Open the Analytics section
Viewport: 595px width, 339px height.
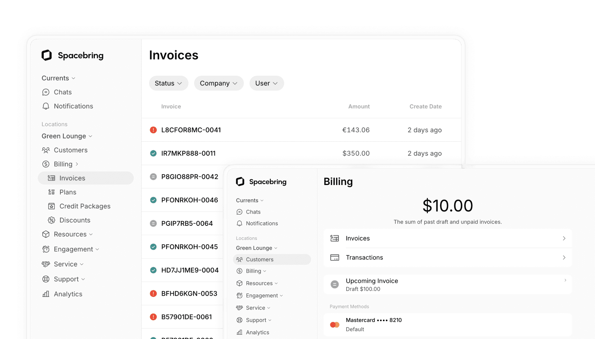[x=68, y=294]
